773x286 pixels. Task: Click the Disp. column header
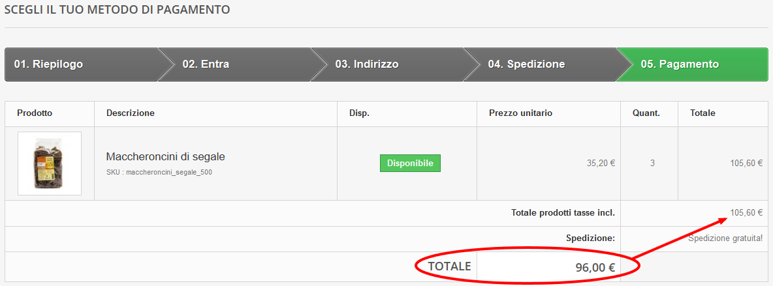tap(359, 113)
